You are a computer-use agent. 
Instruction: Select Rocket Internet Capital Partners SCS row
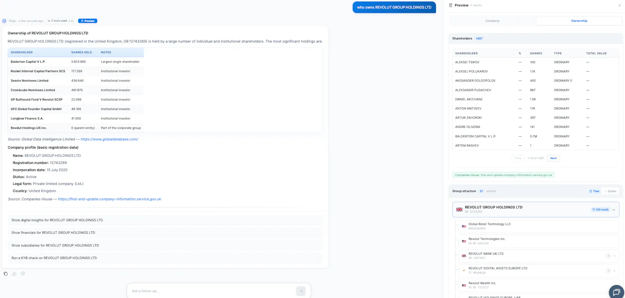click(x=76, y=71)
